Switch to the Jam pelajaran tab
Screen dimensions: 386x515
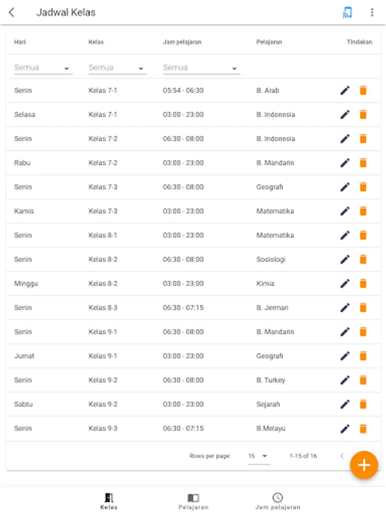[x=277, y=502]
